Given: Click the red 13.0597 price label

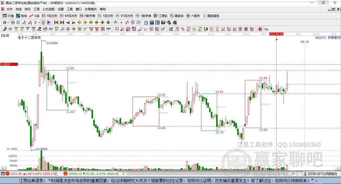Looking at the screenshot, I should tap(9, 64).
